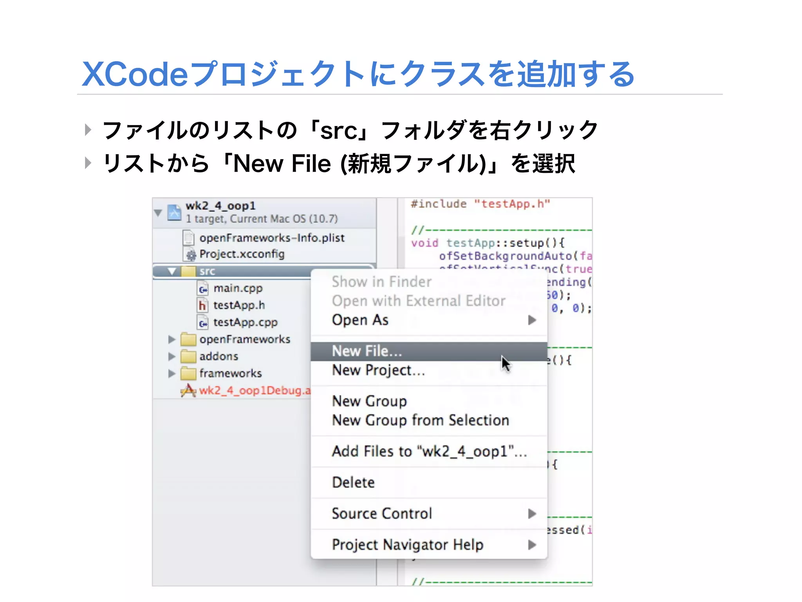Collapse the src folder disclosure triangle
This screenshot has height=602, width=802.
tap(172, 271)
